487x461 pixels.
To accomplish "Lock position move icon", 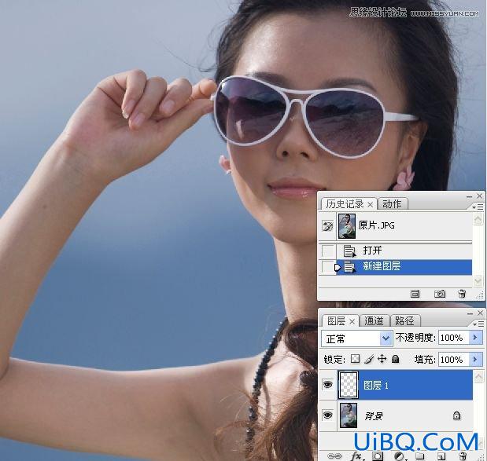I will click(x=382, y=359).
